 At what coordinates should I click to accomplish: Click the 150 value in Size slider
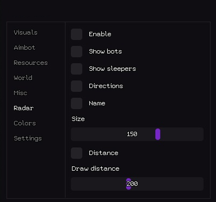click(132, 134)
